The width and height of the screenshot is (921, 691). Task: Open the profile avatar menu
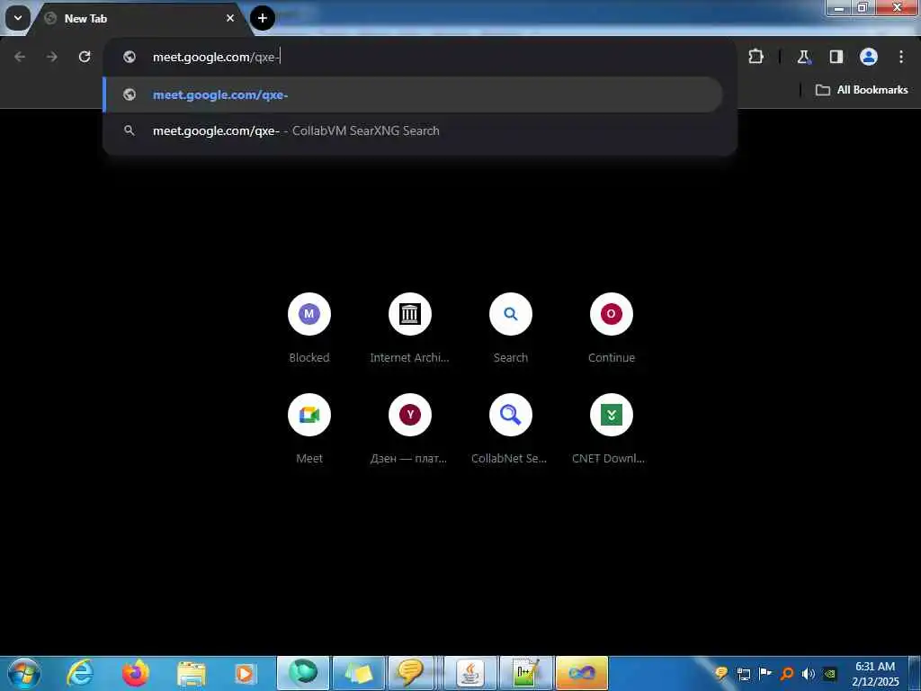point(869,57)
